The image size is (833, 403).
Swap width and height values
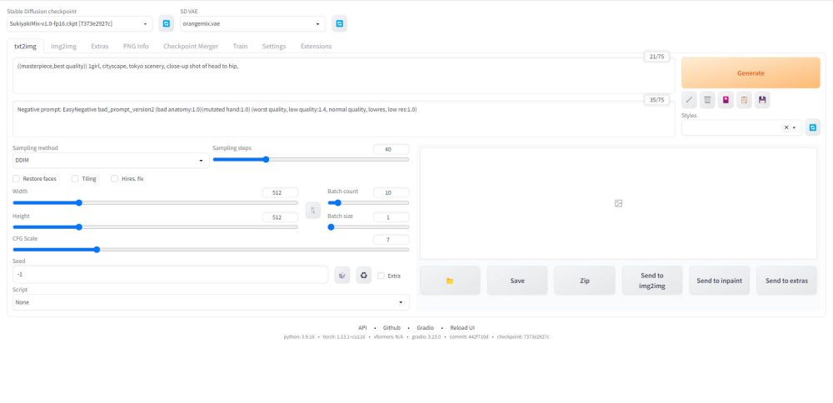[x=312, y=211]
